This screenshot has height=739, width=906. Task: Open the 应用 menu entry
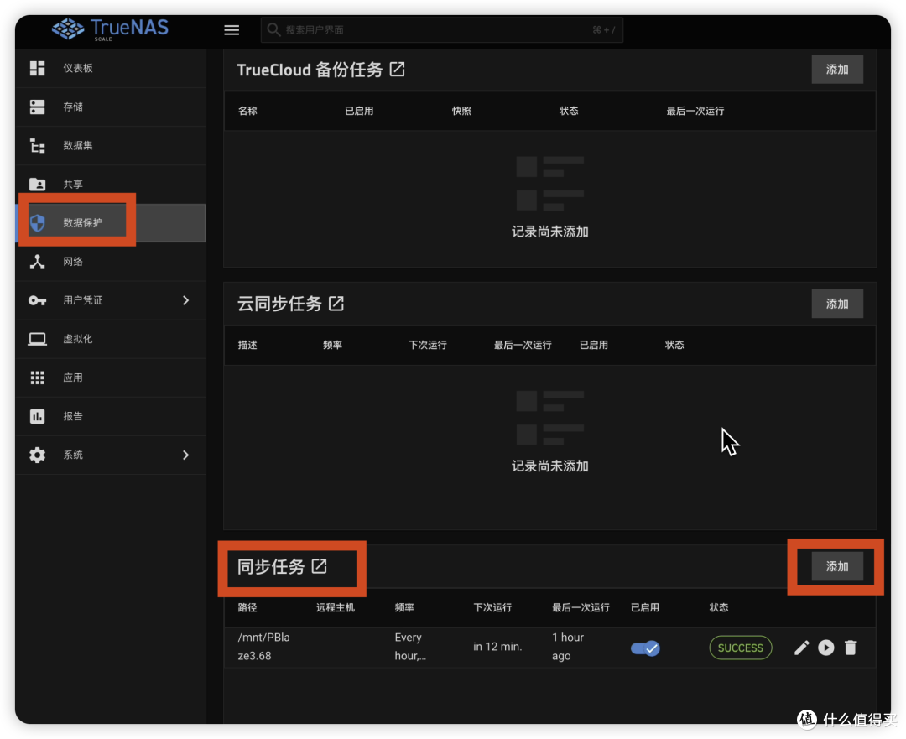coord(111,377)
